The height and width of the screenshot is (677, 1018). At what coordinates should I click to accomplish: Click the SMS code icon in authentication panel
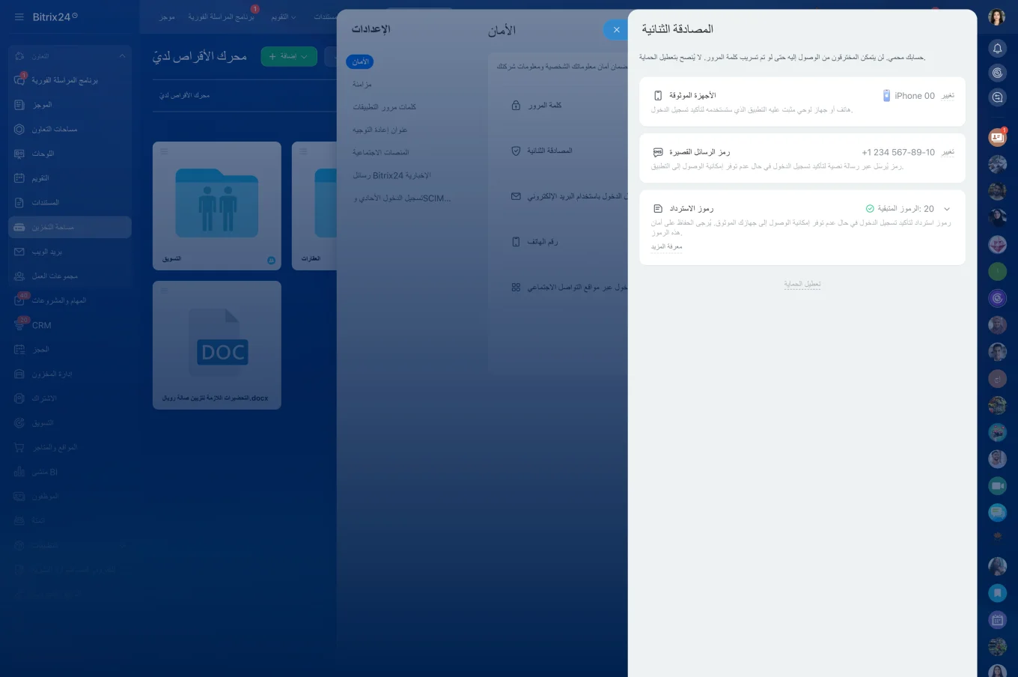(658, 152)
